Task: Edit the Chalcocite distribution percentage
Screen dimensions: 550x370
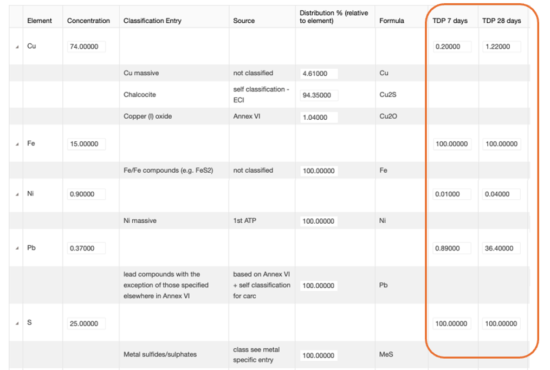Action: 319,95
